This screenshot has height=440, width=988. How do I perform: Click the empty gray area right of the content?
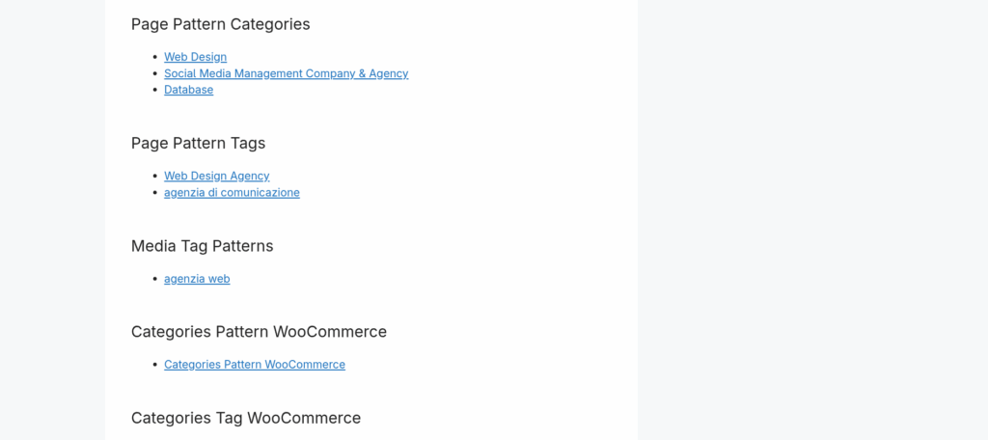[812, 220]
